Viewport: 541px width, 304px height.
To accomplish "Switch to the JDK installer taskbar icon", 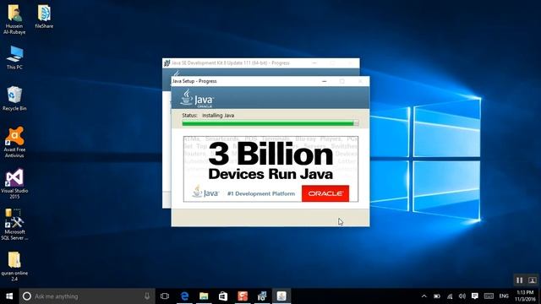I will (262, 296).
